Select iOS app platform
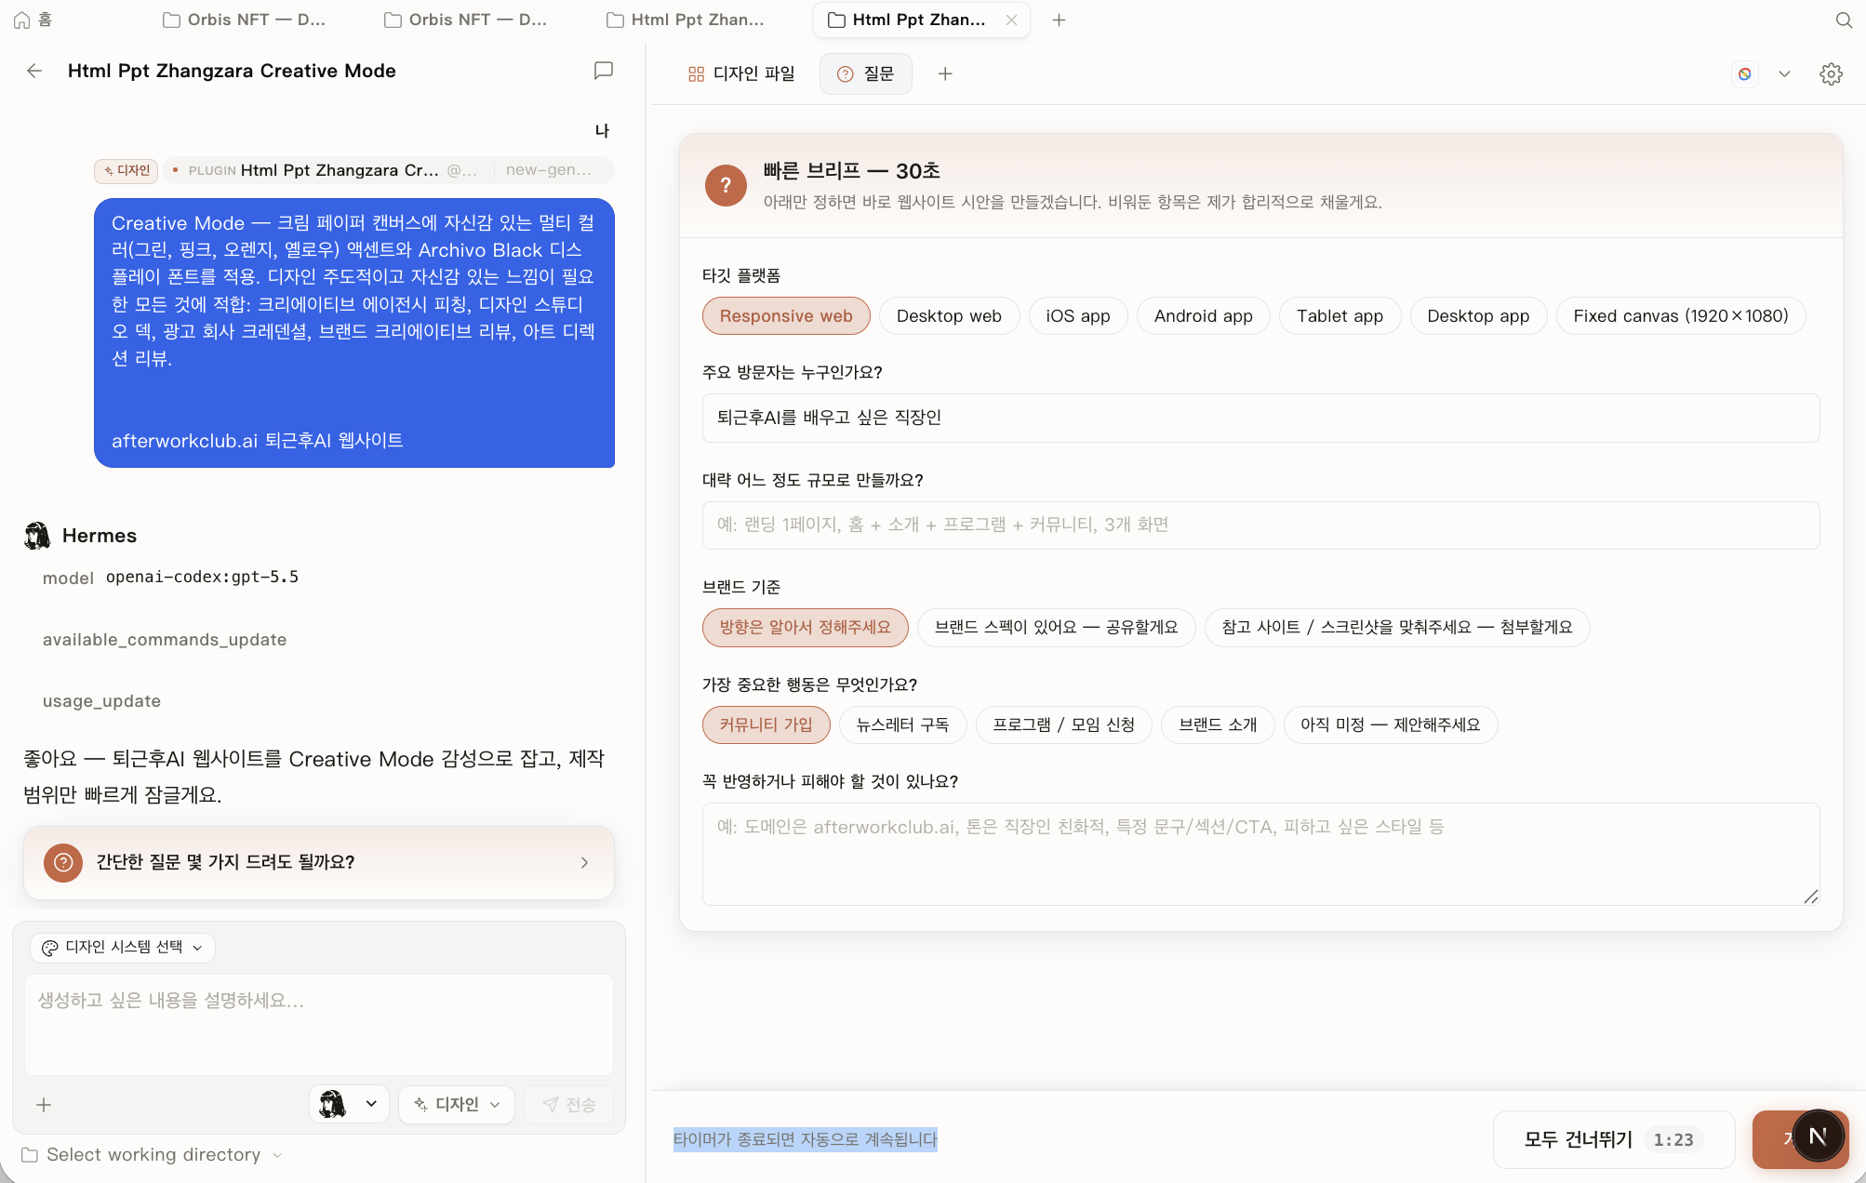1866x1183 pixels. coord(1078,316)
